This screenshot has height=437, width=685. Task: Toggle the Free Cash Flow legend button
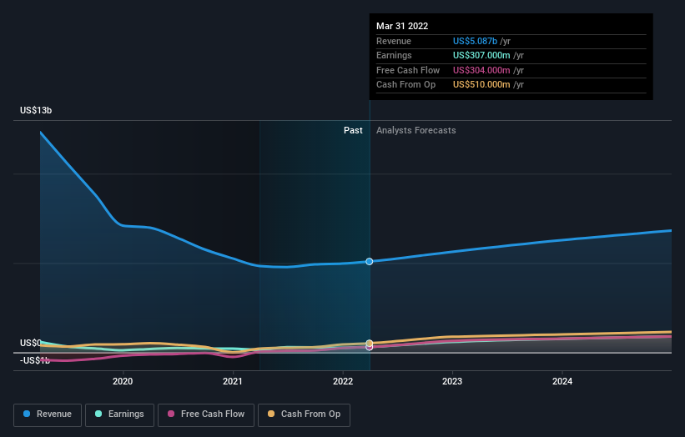coord(206,414)
